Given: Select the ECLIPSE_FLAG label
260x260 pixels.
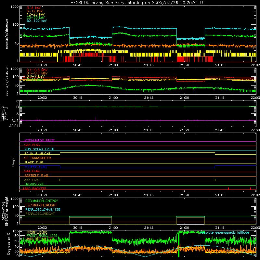Looking at the screenshot, I should coord(35,167).
